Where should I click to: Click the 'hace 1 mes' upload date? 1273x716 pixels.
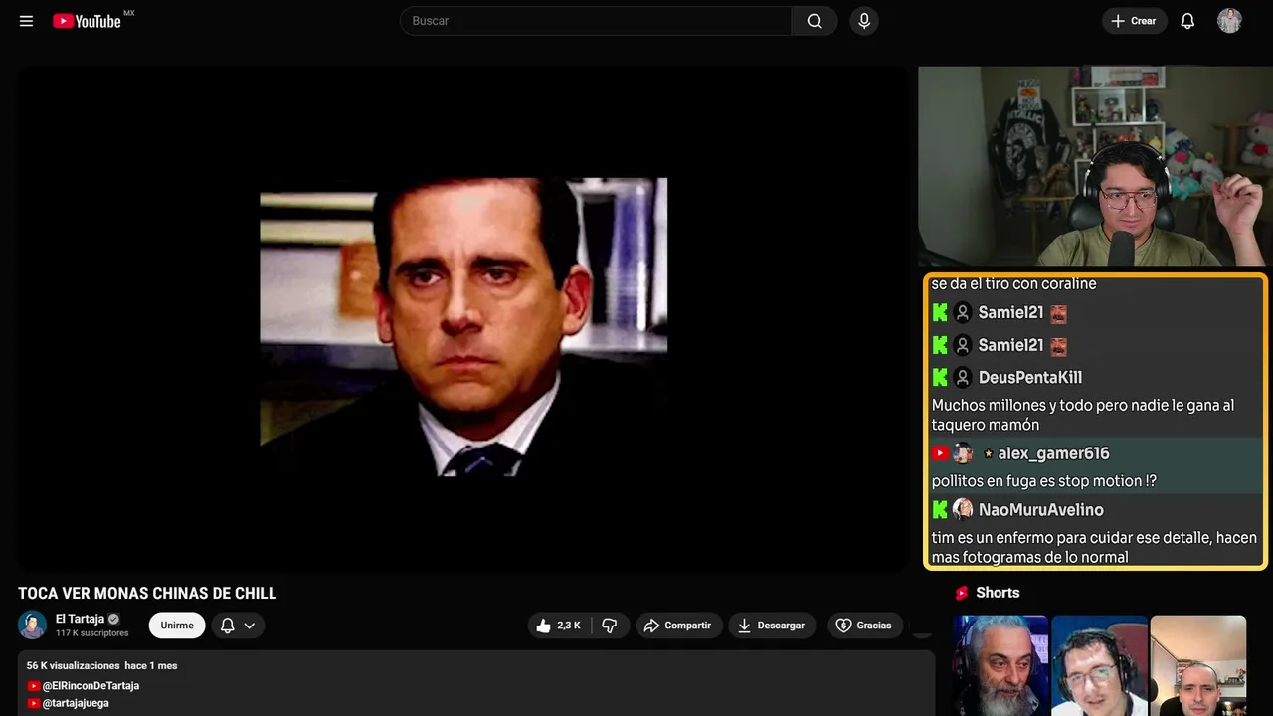click(x=151, y=665)
